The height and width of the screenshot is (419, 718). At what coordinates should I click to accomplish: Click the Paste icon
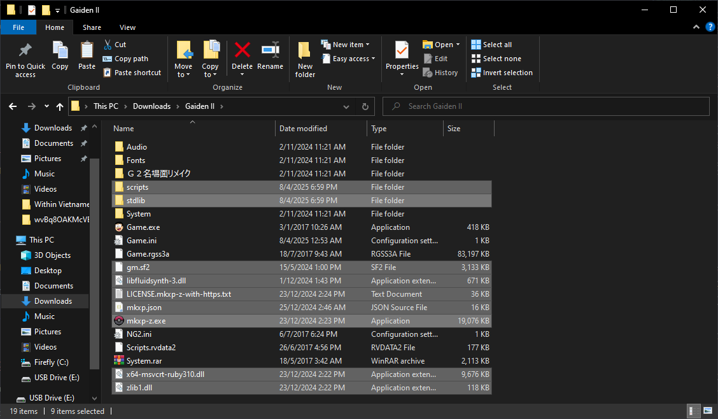pyautogui.click(x=87, y=51)
